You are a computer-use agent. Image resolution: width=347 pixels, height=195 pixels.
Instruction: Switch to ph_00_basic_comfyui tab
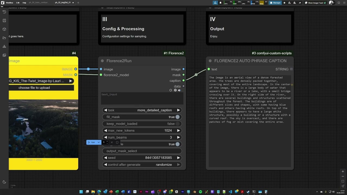39,3
